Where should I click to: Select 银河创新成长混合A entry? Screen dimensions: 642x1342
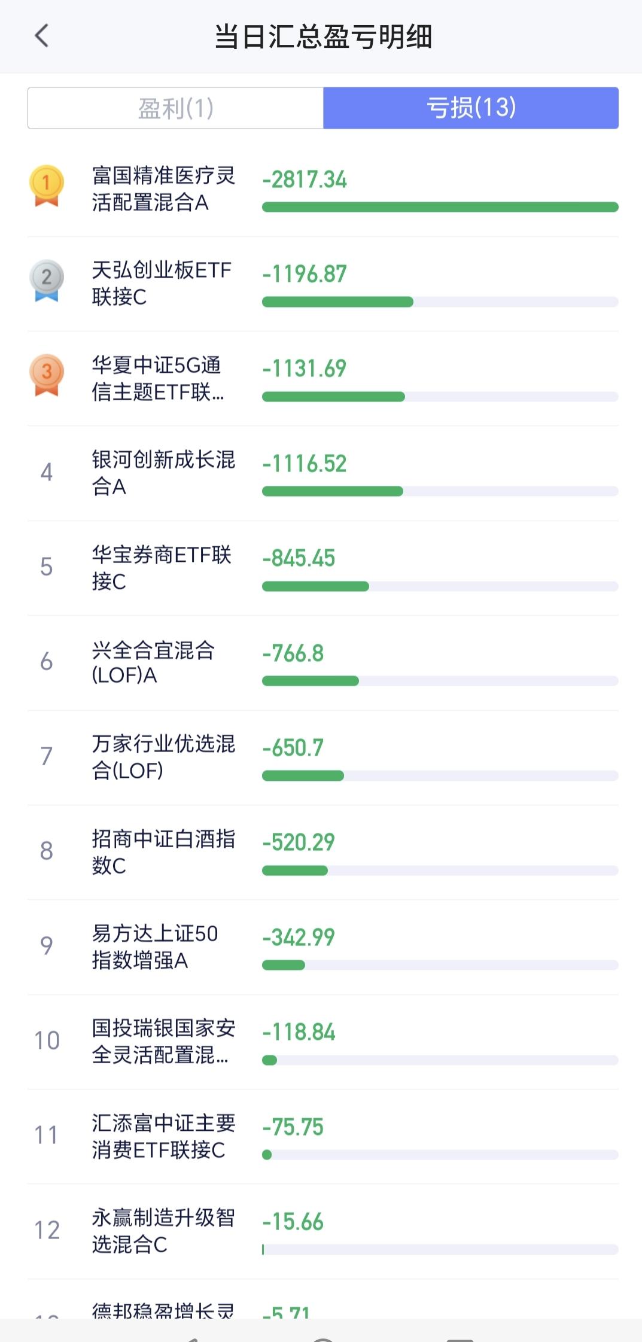pos(163,473)
